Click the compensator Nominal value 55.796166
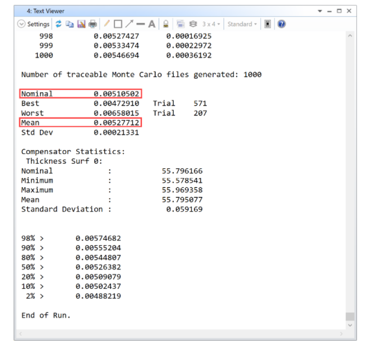Viewport: 369px width, 344px height. pyautogui.click(x=182, y=171)
